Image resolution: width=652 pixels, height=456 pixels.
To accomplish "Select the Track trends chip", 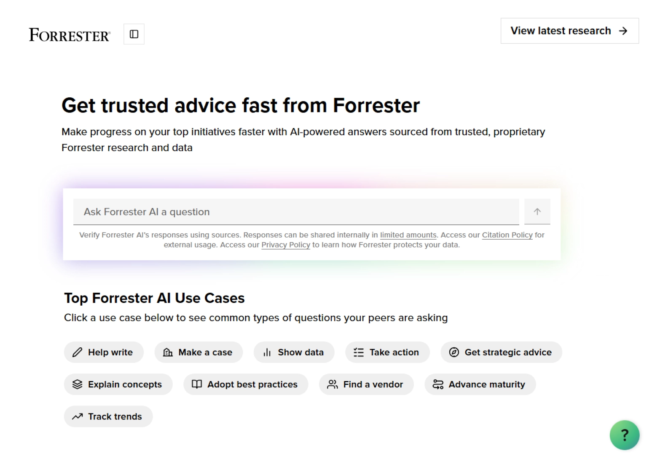I will pos(108,416).
